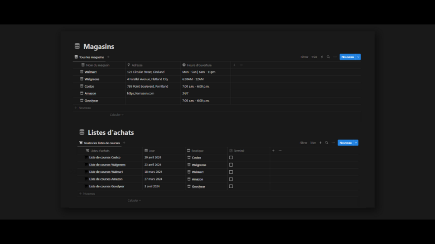The image size is (435, 244).
Task: Click Filtrer in the Magasins database
Action: coord(304,57)
